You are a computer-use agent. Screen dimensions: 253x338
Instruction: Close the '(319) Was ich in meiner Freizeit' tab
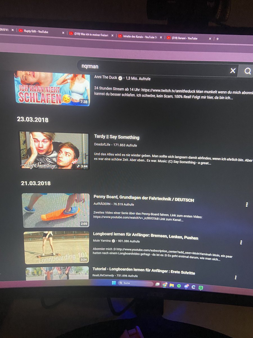[112, 36]
